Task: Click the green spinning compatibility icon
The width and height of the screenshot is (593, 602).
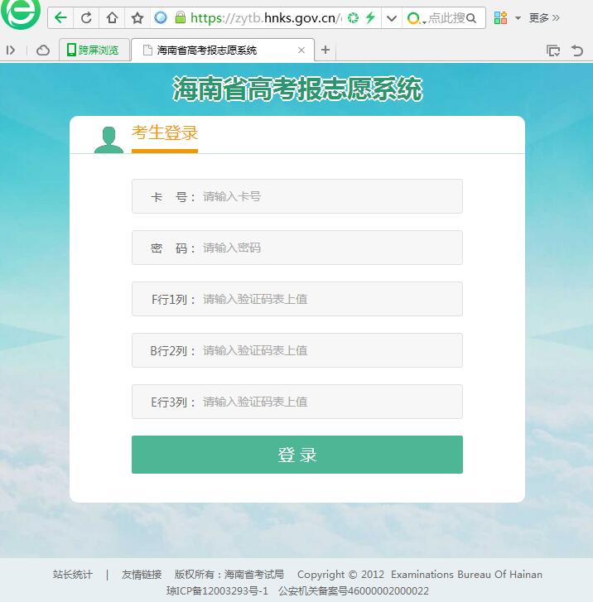Action: [x=353, y=17]
